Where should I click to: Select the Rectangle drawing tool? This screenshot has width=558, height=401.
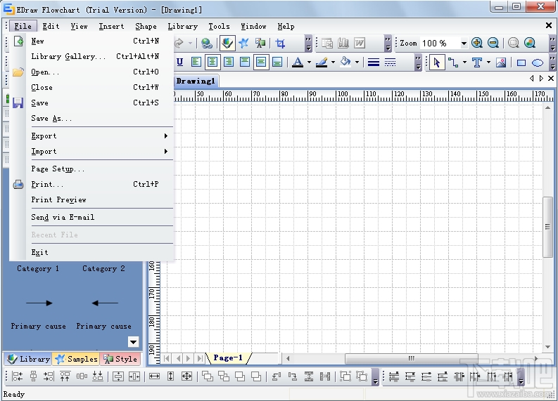click(x=521, y=63)
